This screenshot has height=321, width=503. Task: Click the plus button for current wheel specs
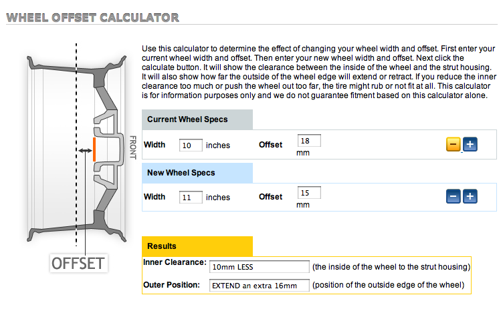coord(470,144)
